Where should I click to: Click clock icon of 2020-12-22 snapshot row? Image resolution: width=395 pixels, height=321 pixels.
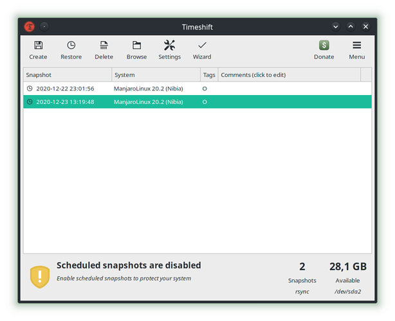point(30,89)
